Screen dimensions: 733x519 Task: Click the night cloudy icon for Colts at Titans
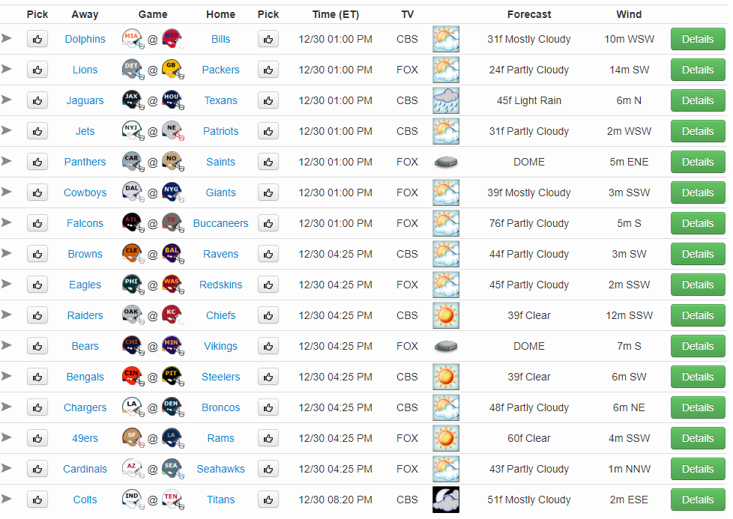(x=446, y=500)
